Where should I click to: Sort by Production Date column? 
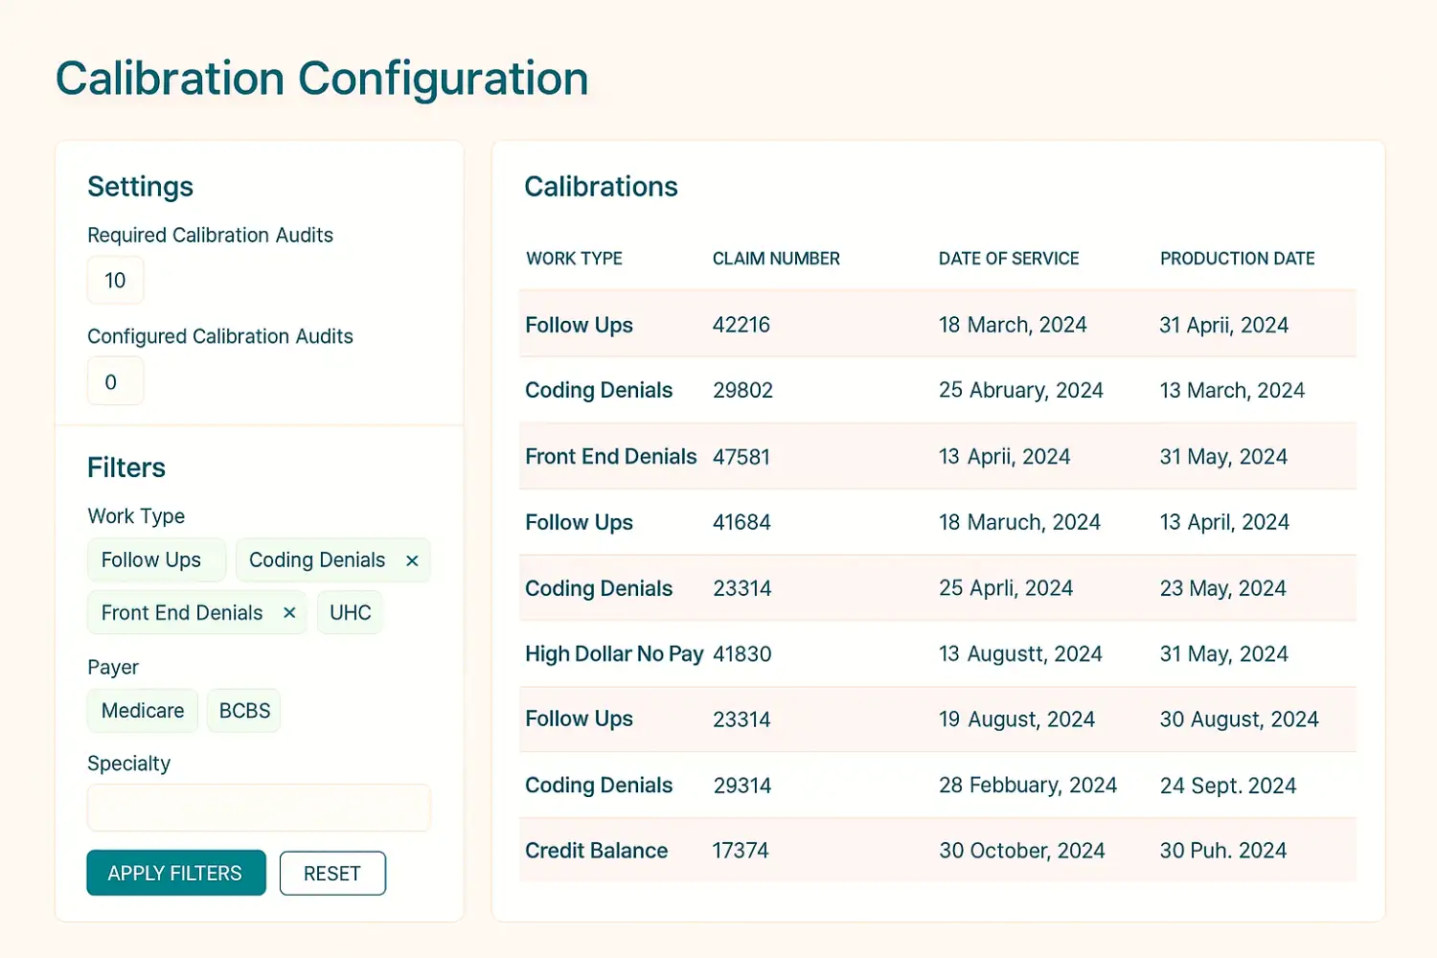pos(1237,259)
